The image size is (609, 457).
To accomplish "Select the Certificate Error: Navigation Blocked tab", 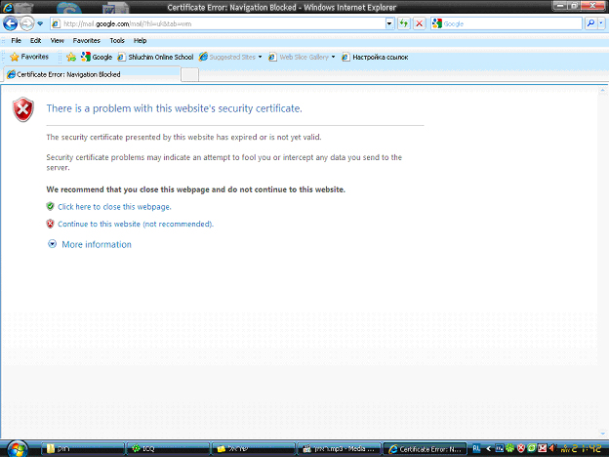I will click(x=92, y=74).
